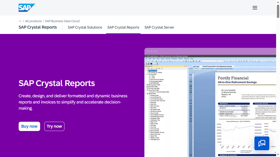Expand the breadcrumb chevron dropdown
This screenshot has width=280, height=157.
tap(20, 21)
